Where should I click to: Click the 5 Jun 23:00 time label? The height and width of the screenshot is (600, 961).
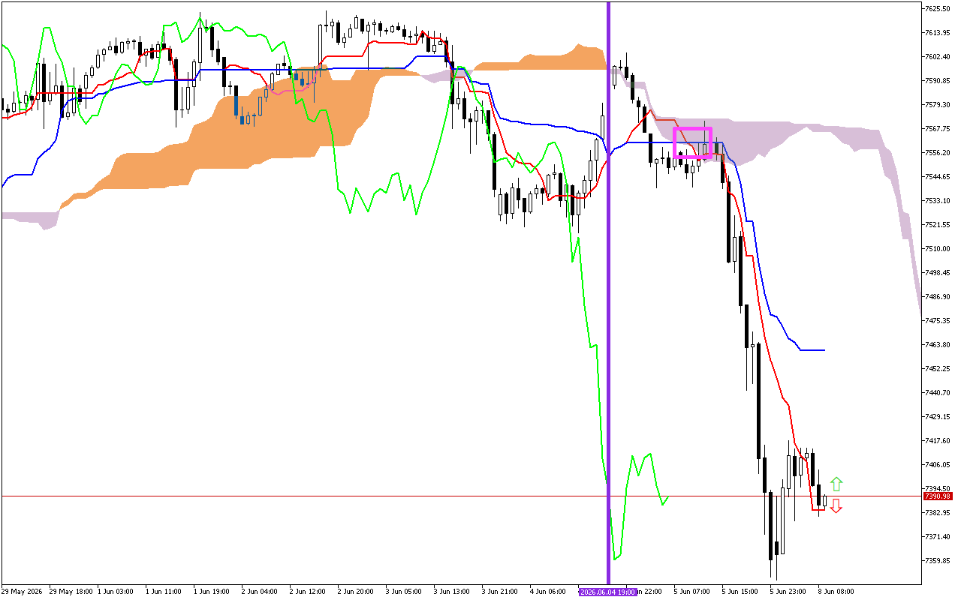point(790,592)
